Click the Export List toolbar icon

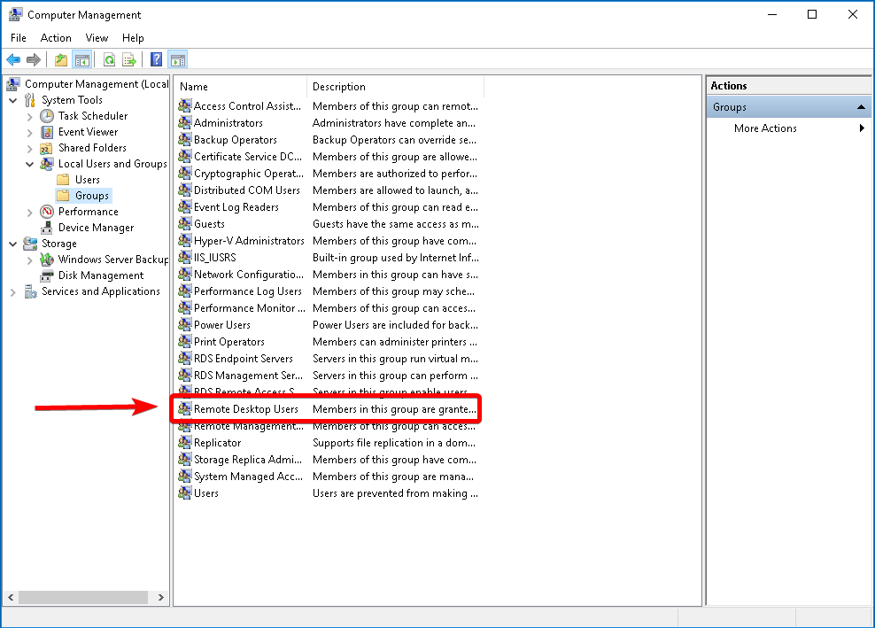pos(129,59)
